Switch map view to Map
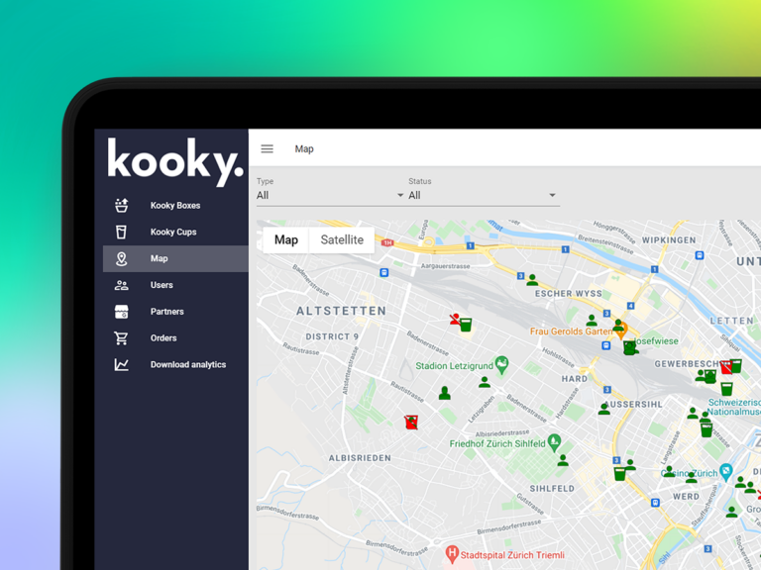 click(x=285, y=239)
